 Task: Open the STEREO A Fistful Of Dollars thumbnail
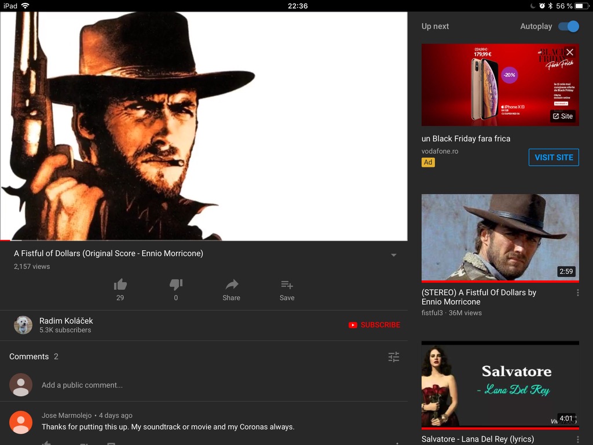(x=500, y=238)
